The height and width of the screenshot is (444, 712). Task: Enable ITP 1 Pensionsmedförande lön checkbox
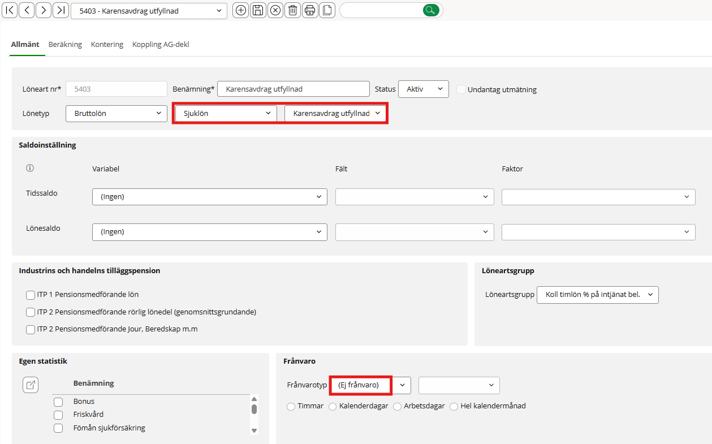(31, 295)
